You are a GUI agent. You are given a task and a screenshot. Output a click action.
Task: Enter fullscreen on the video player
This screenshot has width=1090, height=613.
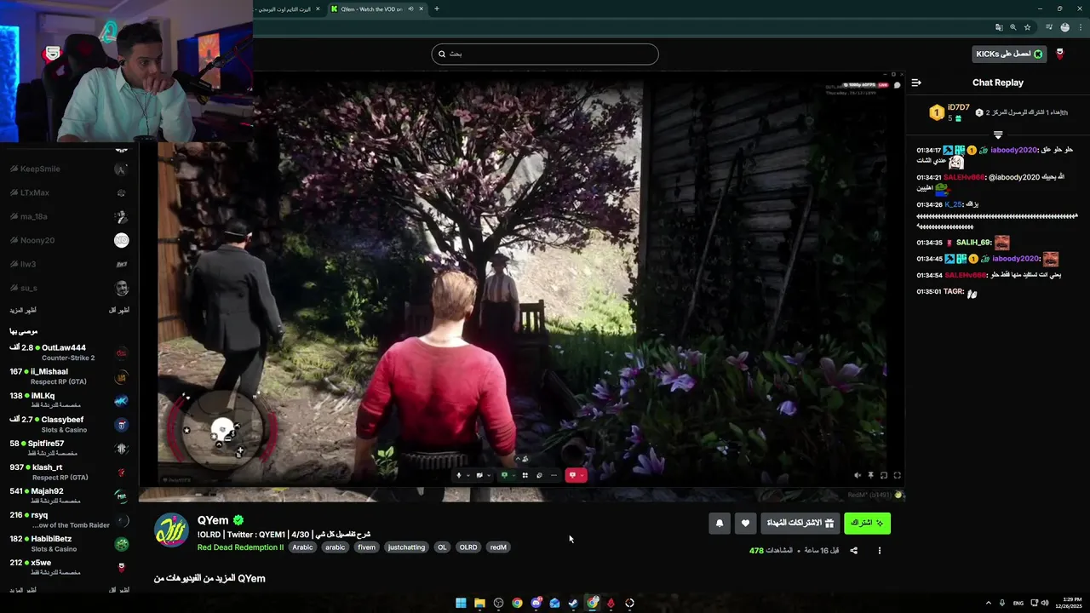(x=897, y=476)
